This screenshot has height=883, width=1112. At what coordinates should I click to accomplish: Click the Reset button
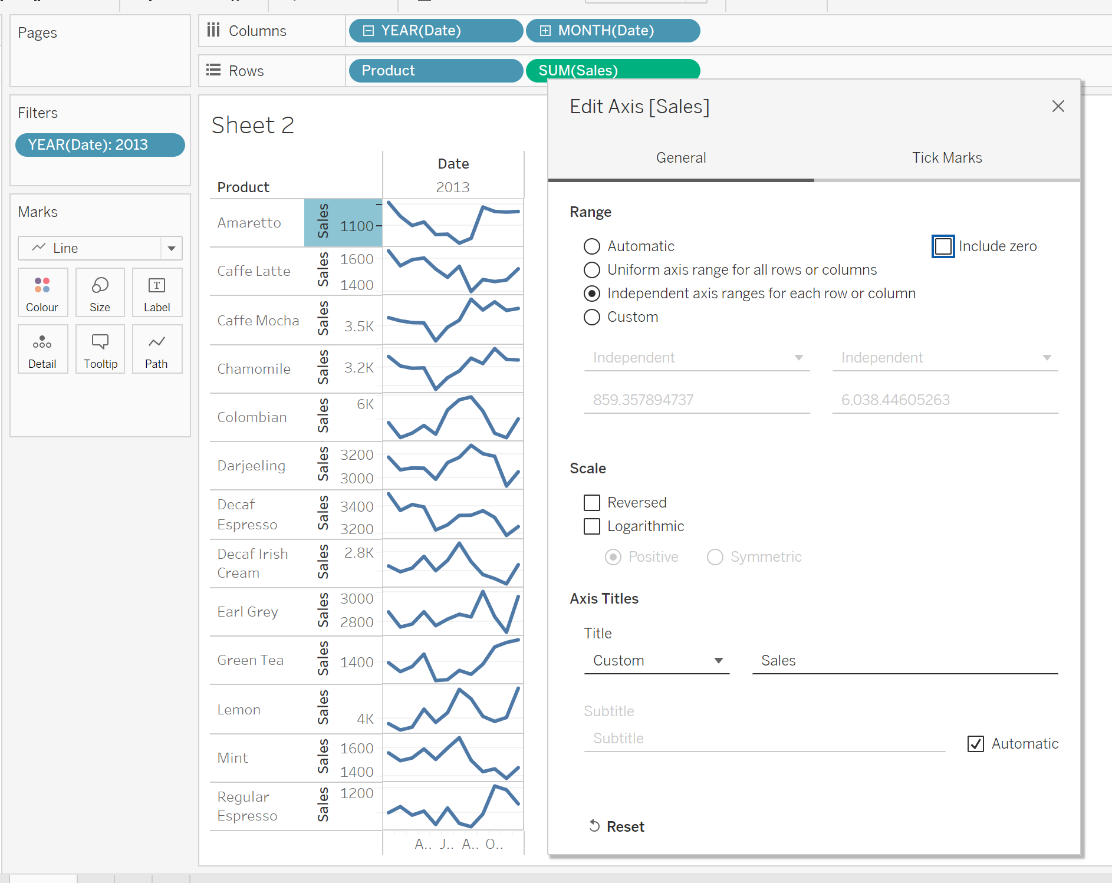[x=617, y=826]
